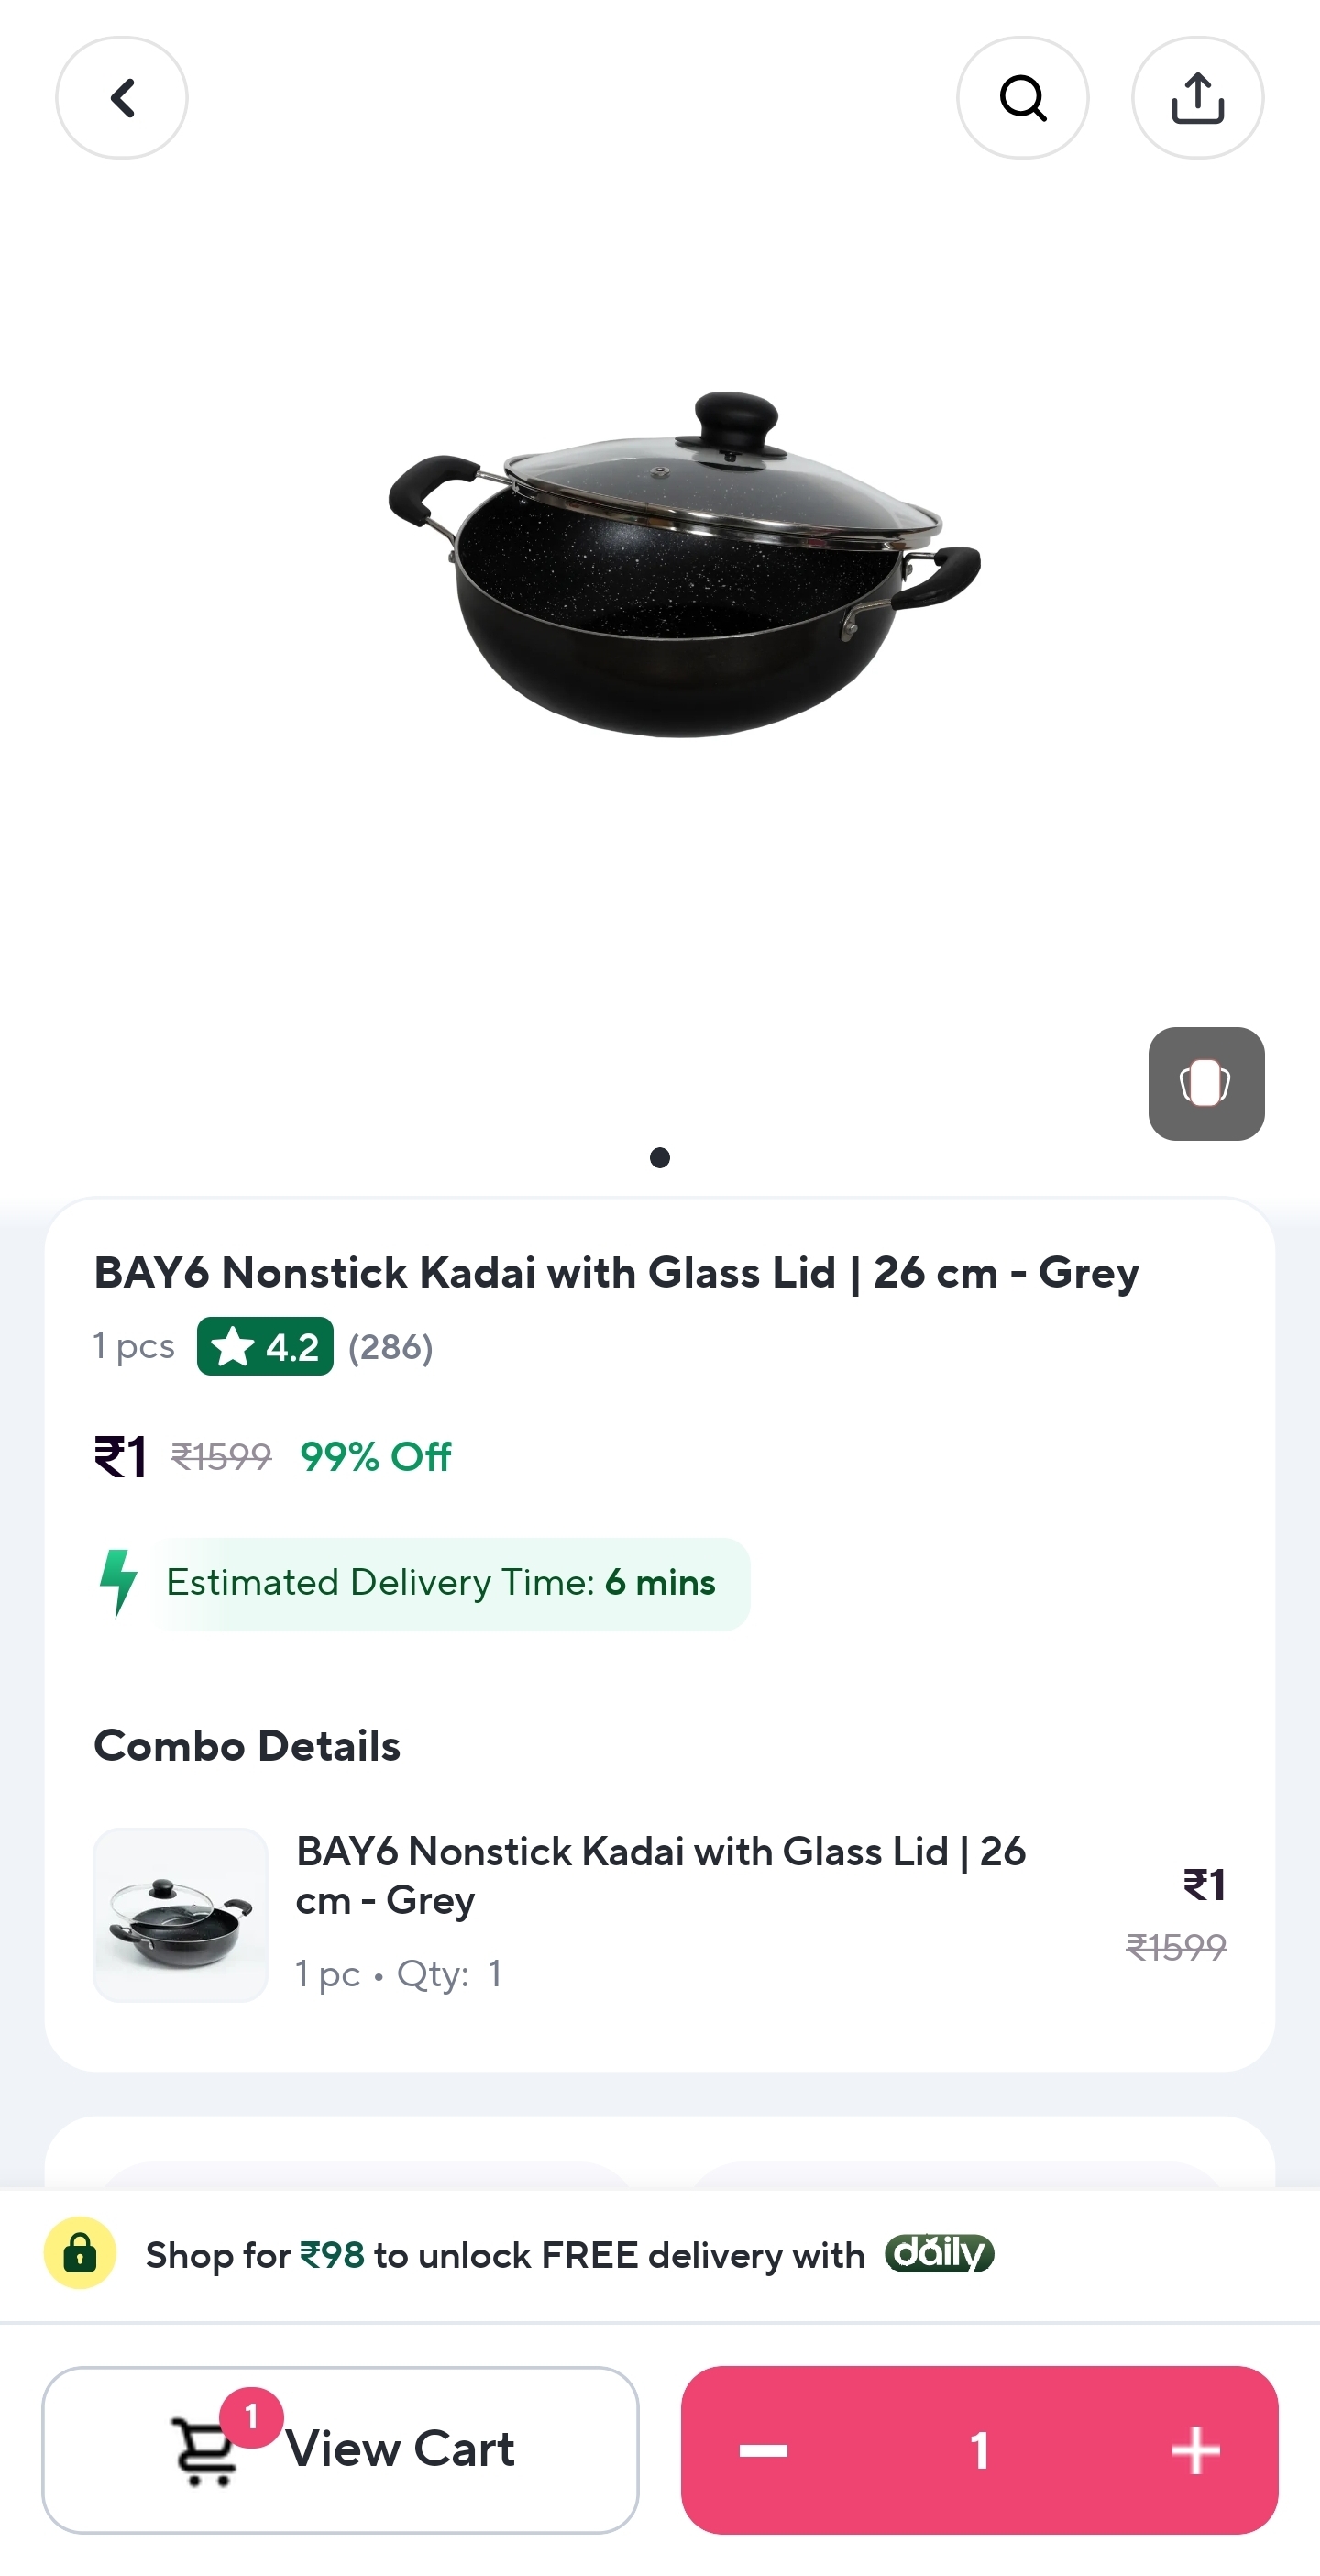Share this product listing
This screenshot has height=2576, width=1320.
pos(1197,97)
